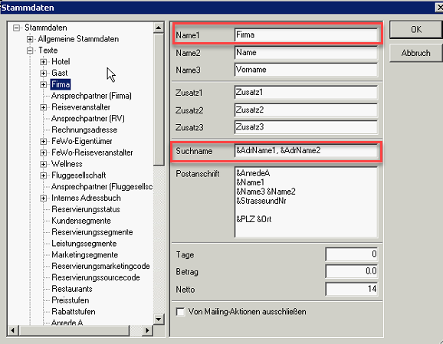The height and width of the screenshot is (344, 443).
Task: Confirm with the OK button
Action: 416,30
